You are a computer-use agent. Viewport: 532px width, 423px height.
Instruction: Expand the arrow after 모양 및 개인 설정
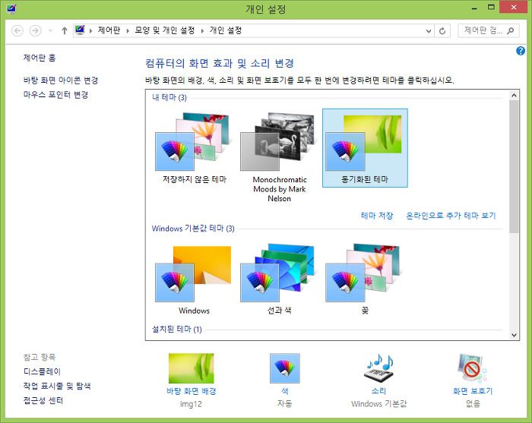[202, 31]
